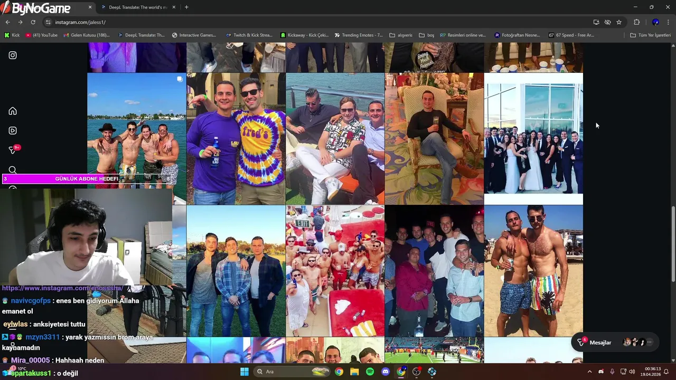This screenshot has width=676, height=380.
Task: Open the Fotoğraftan Nesne... bookmark
Action: click(x=517, y=35)
